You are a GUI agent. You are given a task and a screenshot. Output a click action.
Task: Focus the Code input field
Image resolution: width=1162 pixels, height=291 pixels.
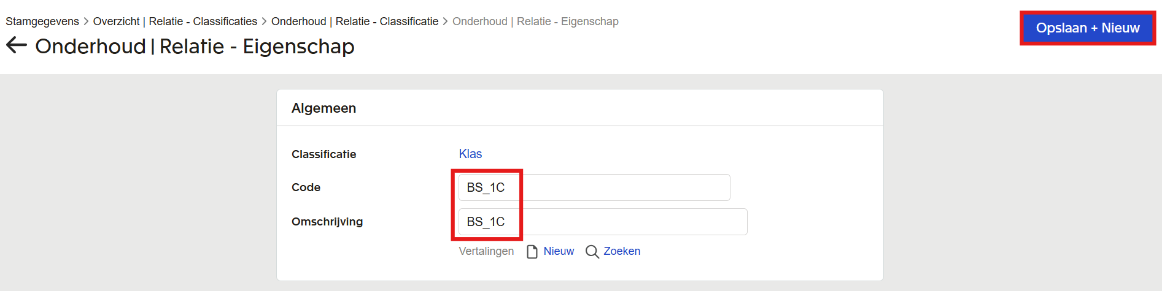click(x=594, y=187)
